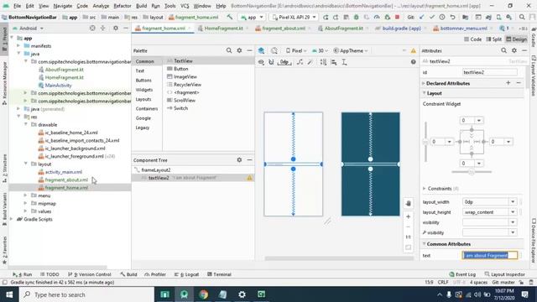The height and width of the screenshot is (302, 537).
Task: Click orientation for preview icon
Action: point(274,50)
